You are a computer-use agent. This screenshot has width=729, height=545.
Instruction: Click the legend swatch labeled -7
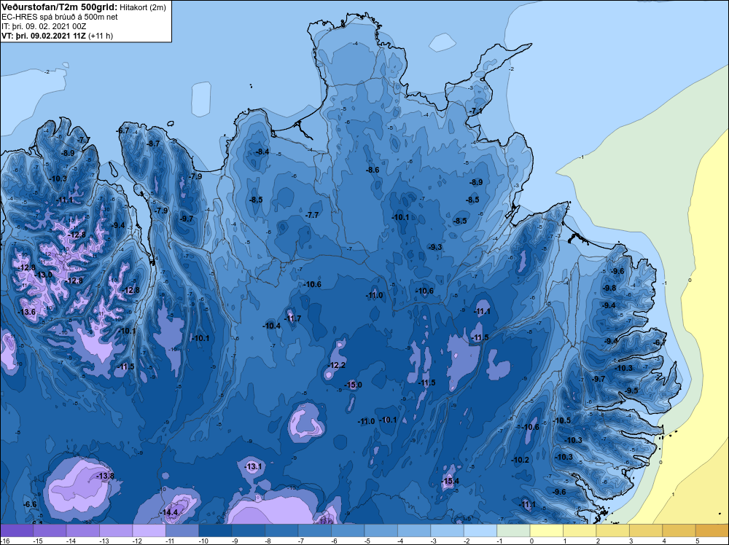pos(315,530)
